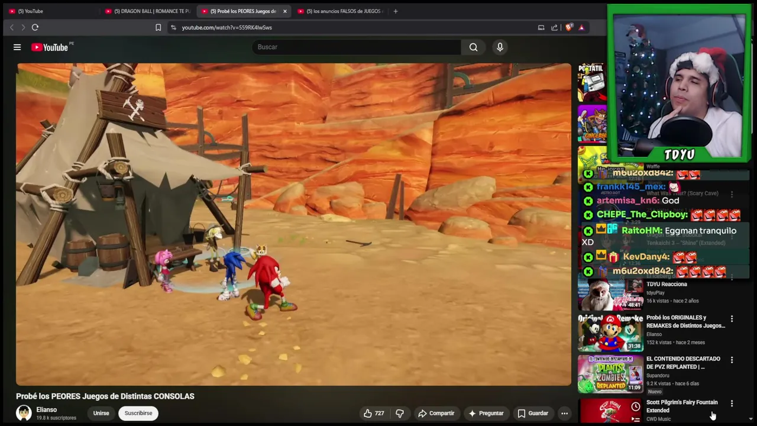The height and width of the screenshot is (426, 757).
Task: Open Scott Pilgrim's Fairy Fountain video title
Action: pyautogui.click(x=682, y=406)
